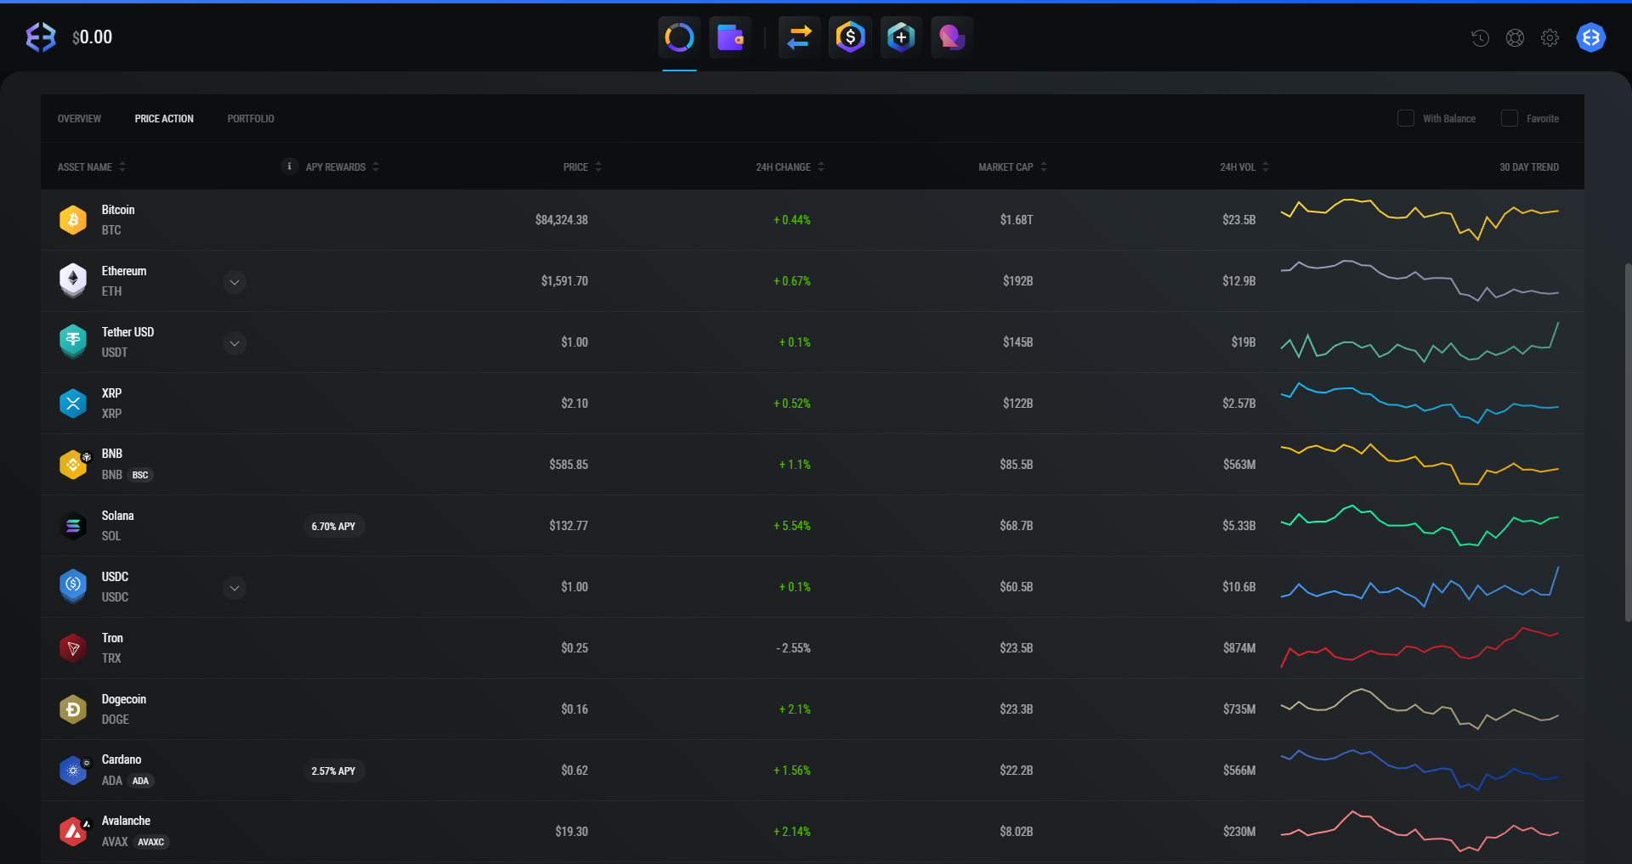Click the BNB coin icon
Viewport: 1632px width, 864px height.
(x=73, y=465)
